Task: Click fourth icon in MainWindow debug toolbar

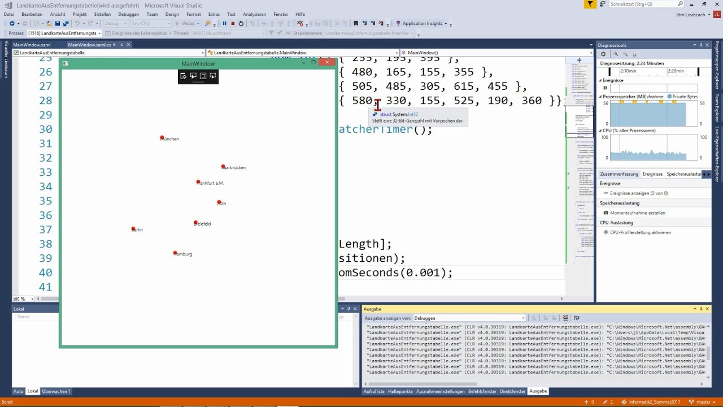Action: click(x=213, y=76)
